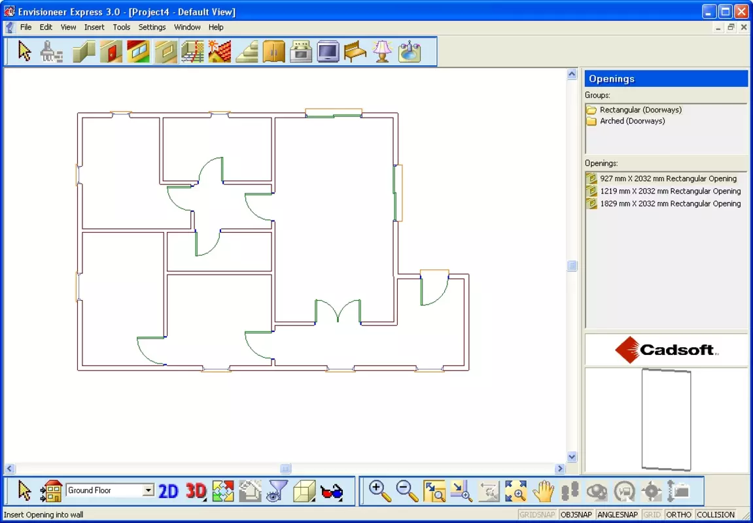Open the View menu
This screenshot has width=753, height=523.
pyautogui.click(x=68, y=27)
